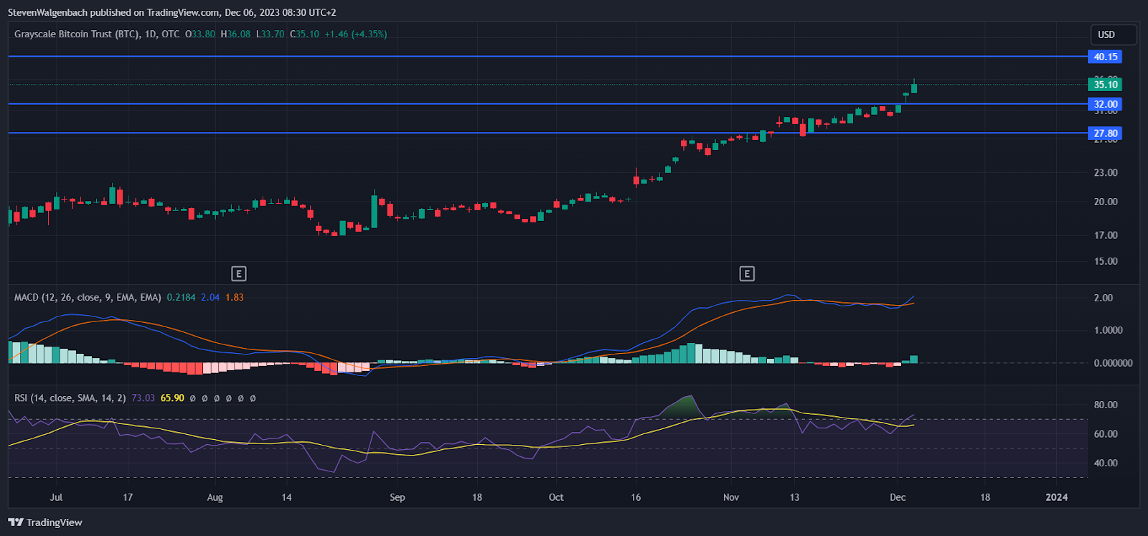
Task: Click the change value +1.46 (+4.35%)
Action: pos(356,34)
